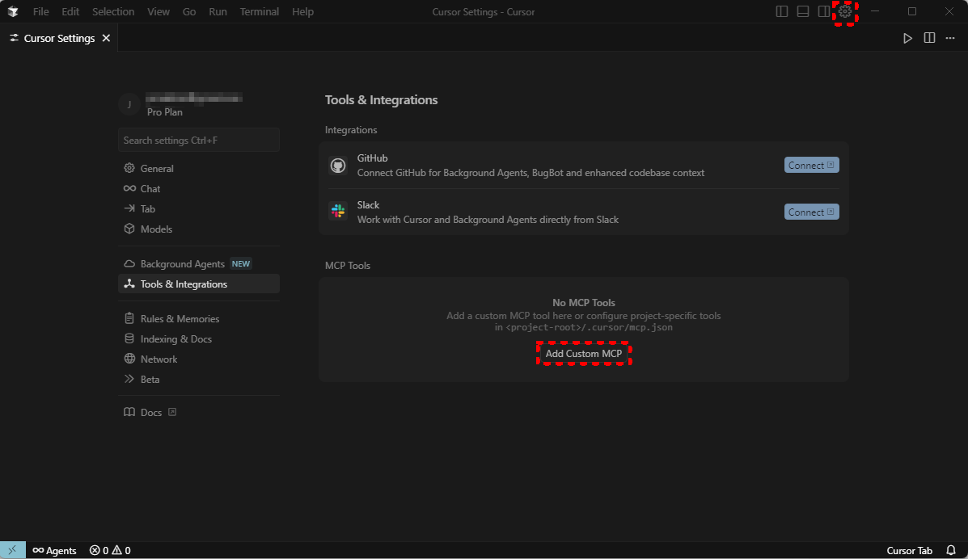This screenshot has width=968, height=559.
Task: Open the Help menu
Action: click(302, 12)
